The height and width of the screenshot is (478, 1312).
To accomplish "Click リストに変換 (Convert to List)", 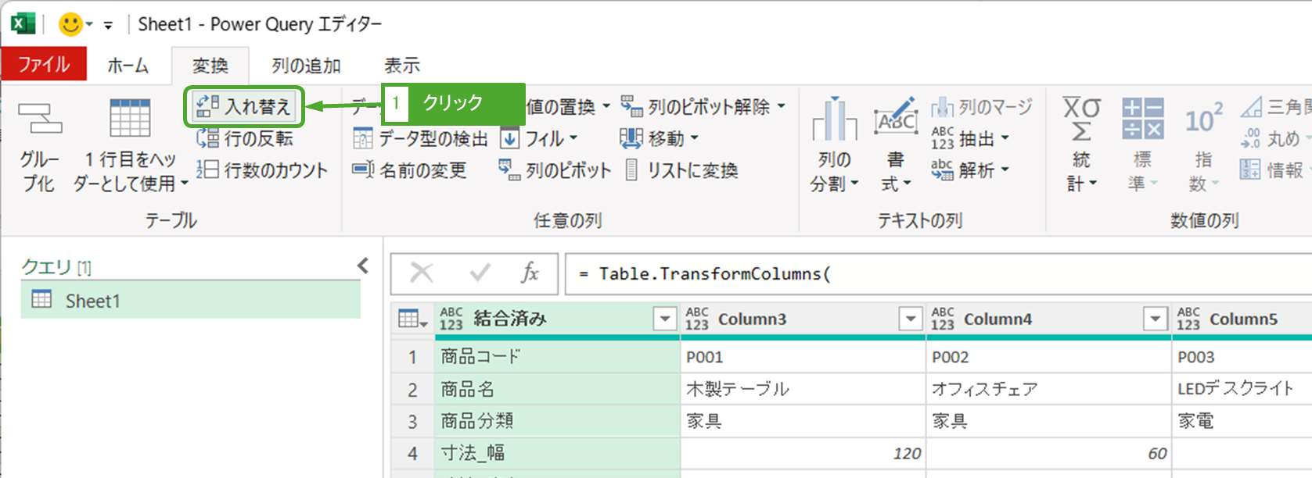I will tap(682, 170).
